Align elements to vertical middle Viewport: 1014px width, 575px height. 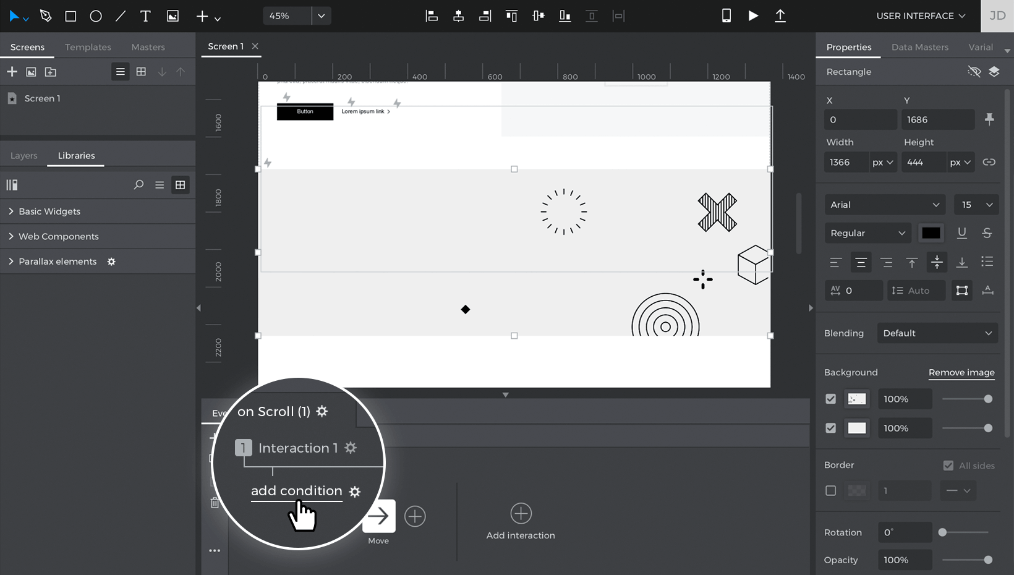[539, 16]
